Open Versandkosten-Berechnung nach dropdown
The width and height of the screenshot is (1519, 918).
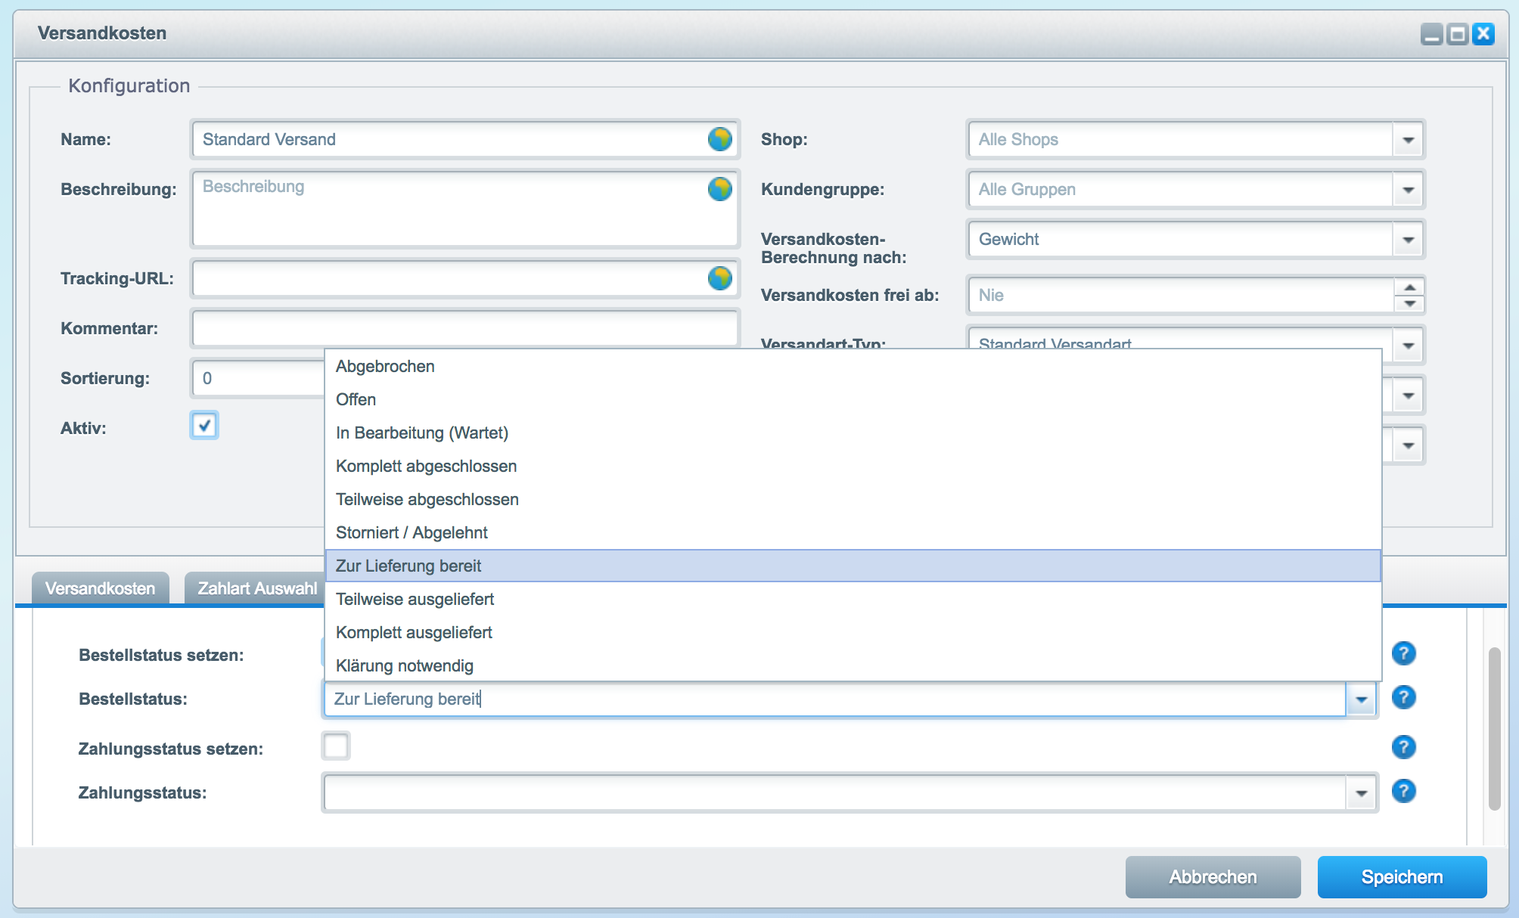click(1408, 240)
